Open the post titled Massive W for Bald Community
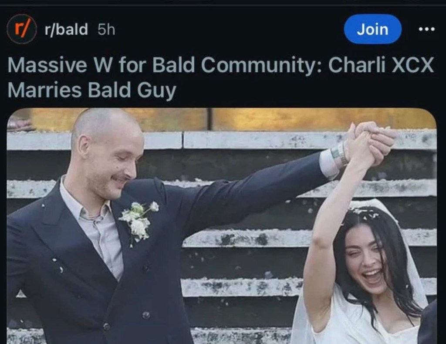Image resolution: width=446 pixels, height=344 pixels. pyautogui.click(x=221, y=78)
